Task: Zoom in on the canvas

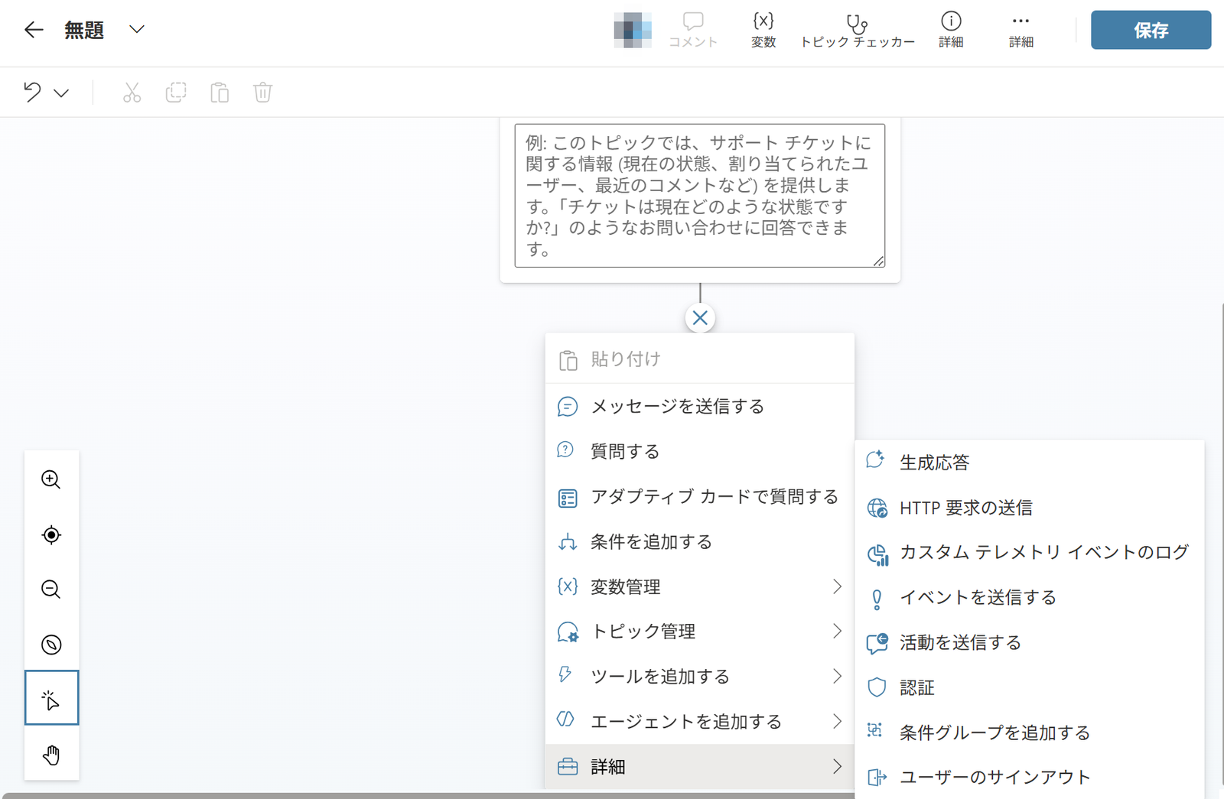Action: click(51, 479)
